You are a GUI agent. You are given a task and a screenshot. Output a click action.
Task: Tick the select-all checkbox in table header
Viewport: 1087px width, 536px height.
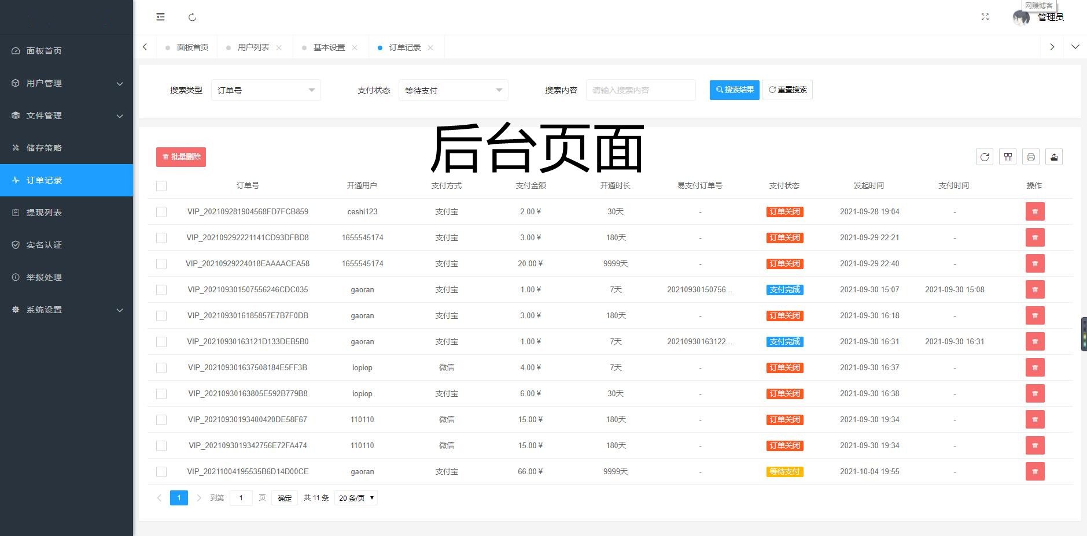tap(161, 186)
